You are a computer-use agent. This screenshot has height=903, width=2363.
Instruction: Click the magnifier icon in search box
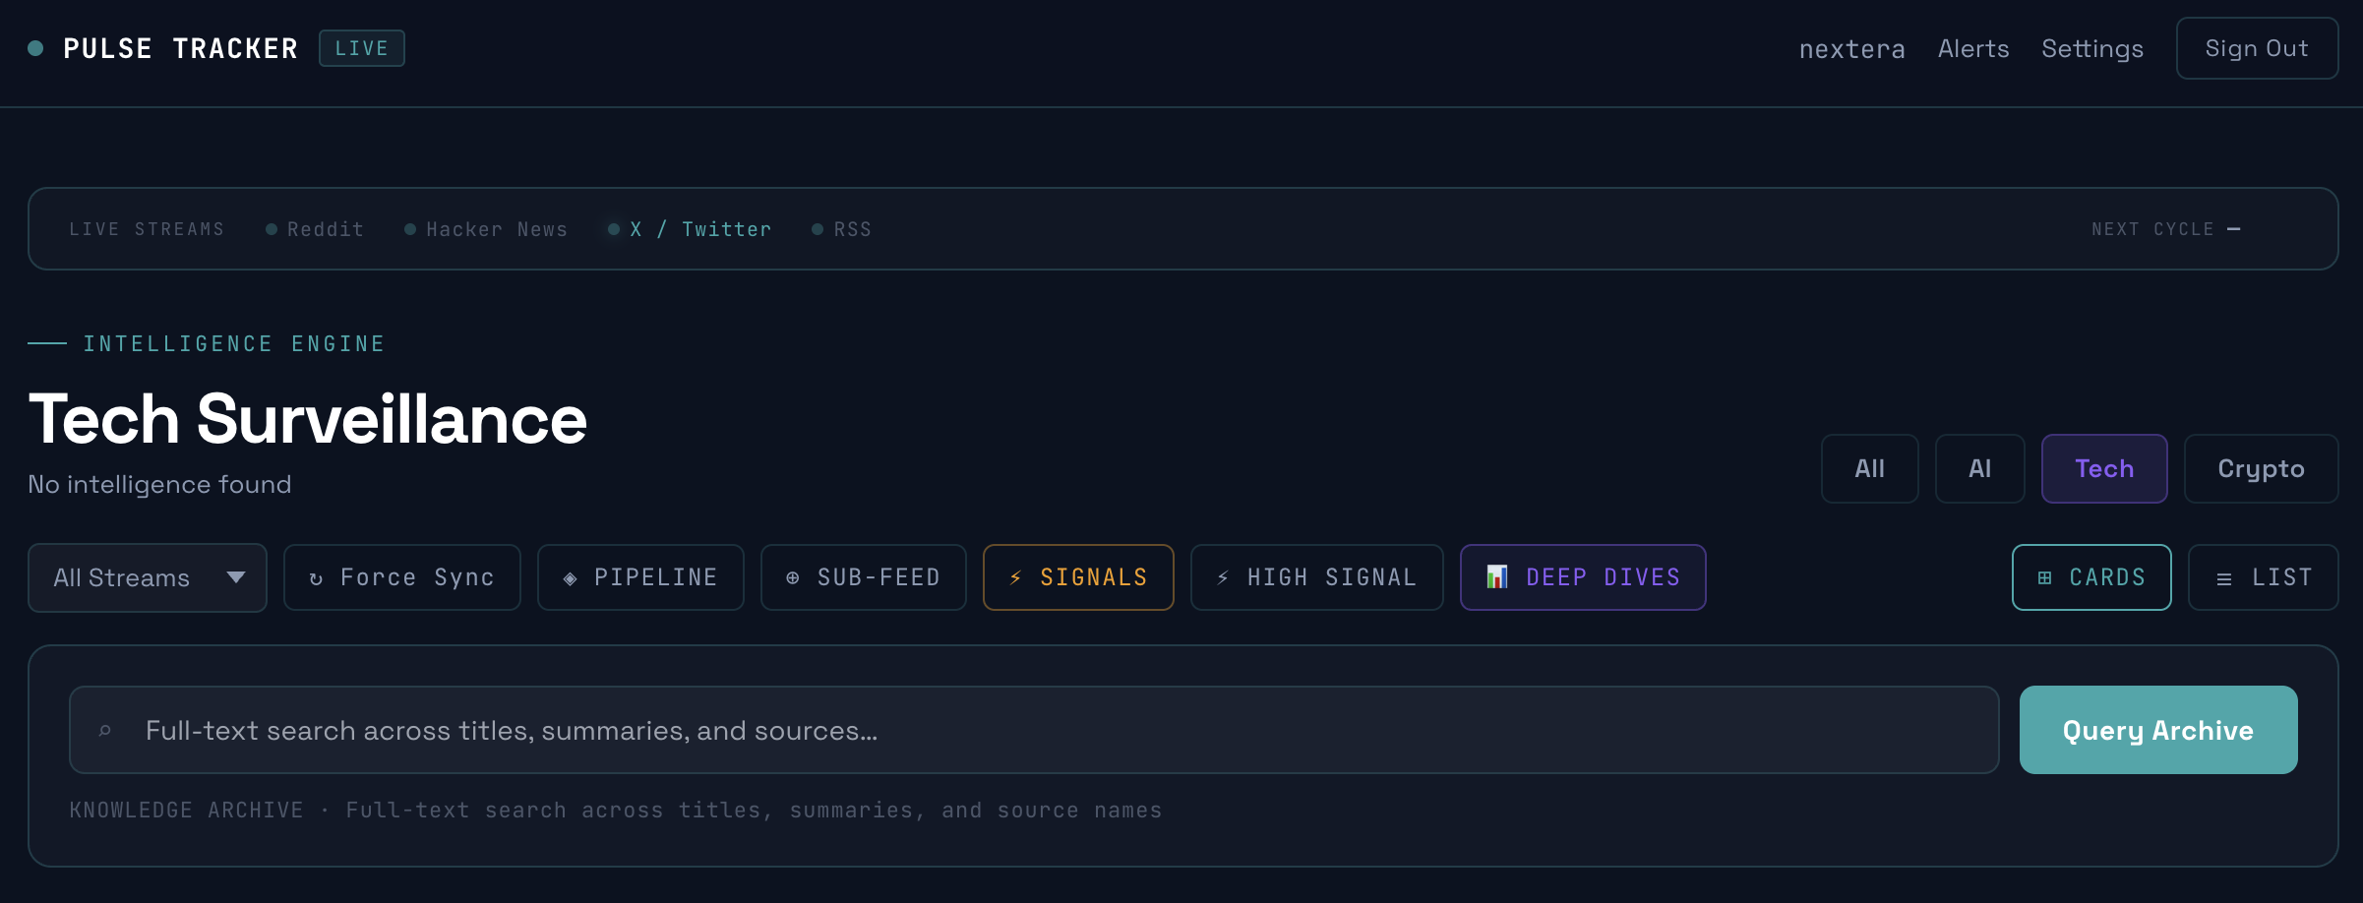point(105,731)
